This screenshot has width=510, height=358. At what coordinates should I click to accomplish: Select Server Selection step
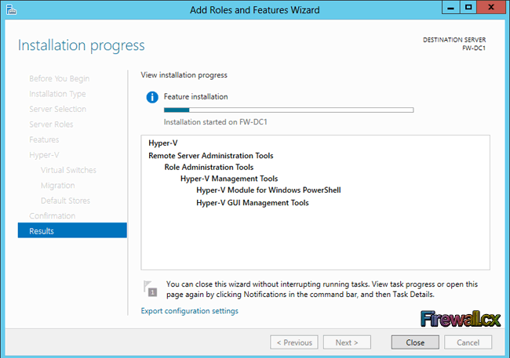point(57,109)
